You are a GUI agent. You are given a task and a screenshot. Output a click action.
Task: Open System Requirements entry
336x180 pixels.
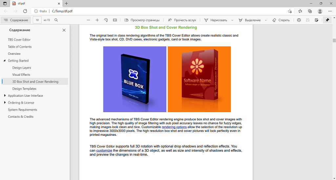click(23, 110)
